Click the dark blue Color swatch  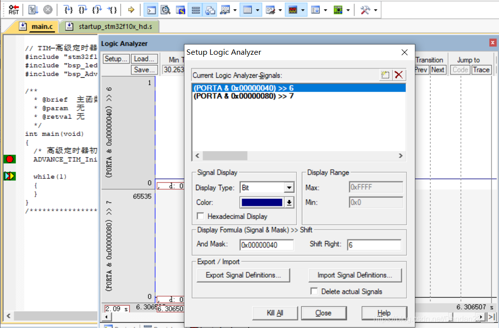262,202
